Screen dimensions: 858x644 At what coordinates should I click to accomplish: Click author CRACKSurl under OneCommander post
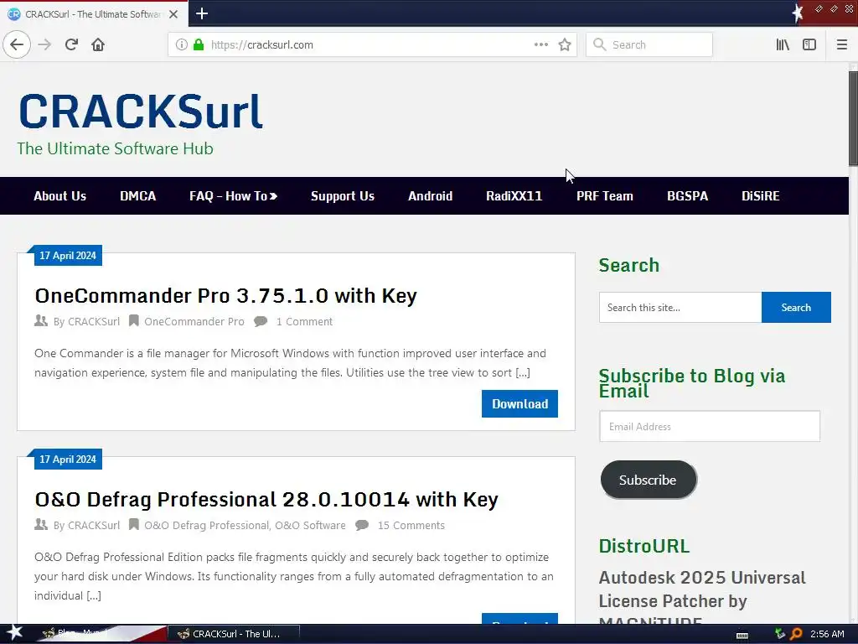(94, 321)
